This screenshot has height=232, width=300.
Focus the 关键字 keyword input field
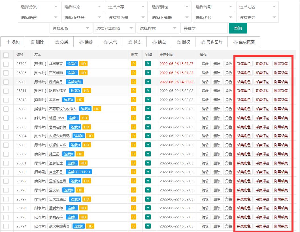tap(204, 28)
